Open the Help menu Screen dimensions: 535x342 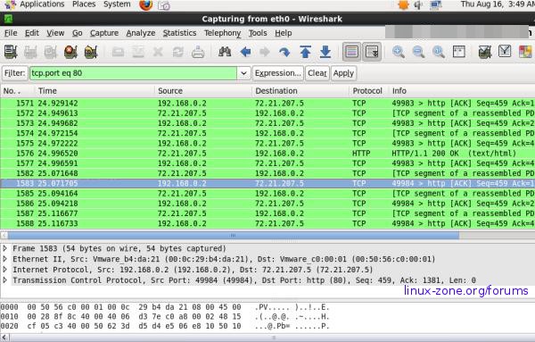(284, 33)
